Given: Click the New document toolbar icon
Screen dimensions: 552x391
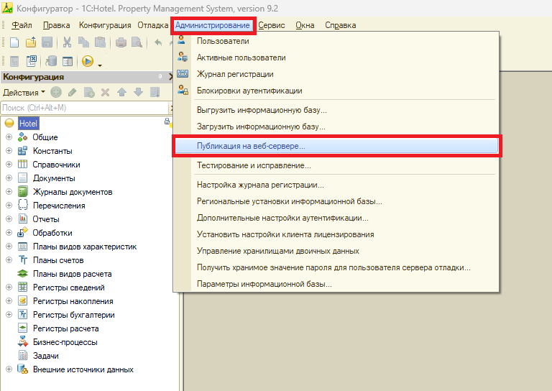Looking at the screenshot, I should tap(14, 42).
